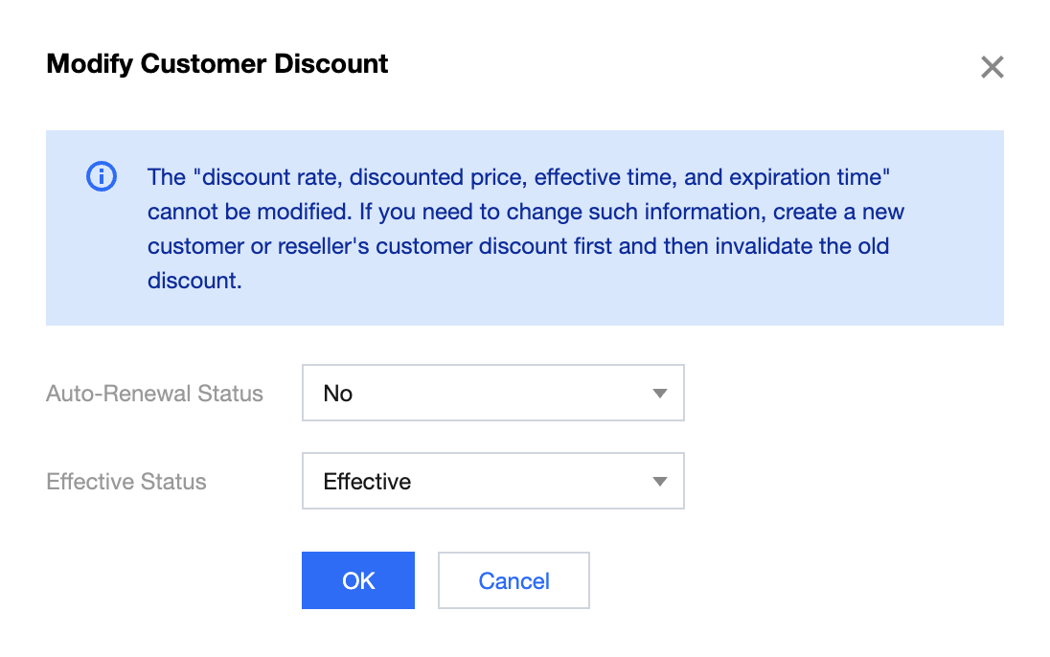Click the final notice line reading "discount."
Image resolution: width=1050 pixels, height=657 pixels.
point(194,281)
